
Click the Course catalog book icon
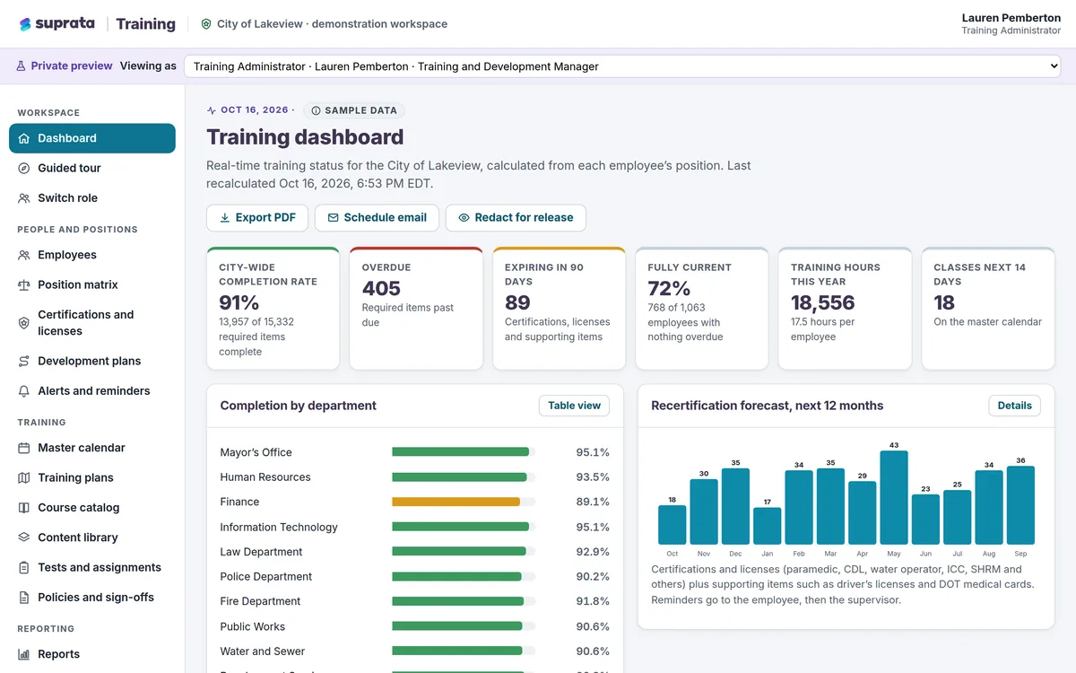[24, 508]
